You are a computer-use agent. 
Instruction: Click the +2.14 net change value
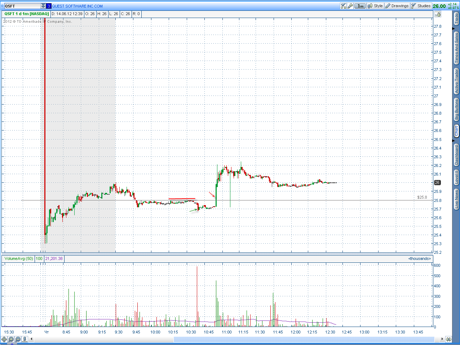(x=452, y=4)
